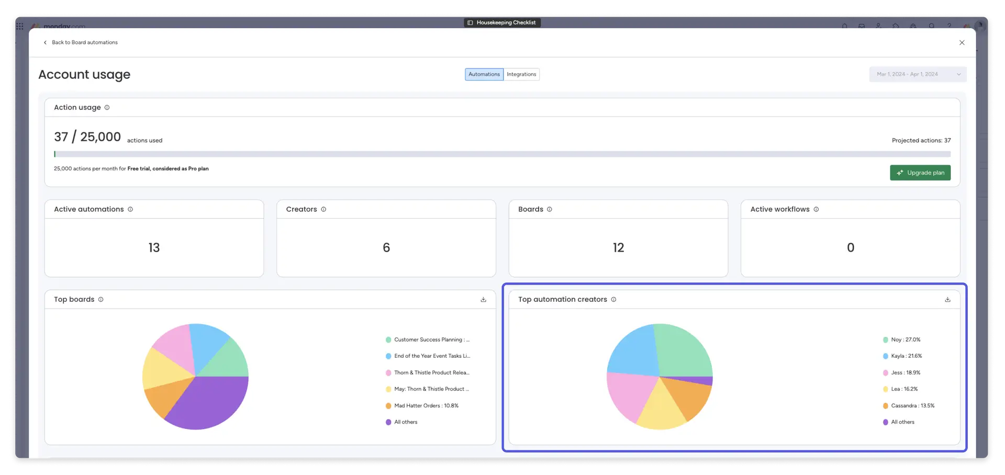Viewport: 1005px width, 475px height.
Task: Click blue legend dot for Kayla
Action: [885, 356]
